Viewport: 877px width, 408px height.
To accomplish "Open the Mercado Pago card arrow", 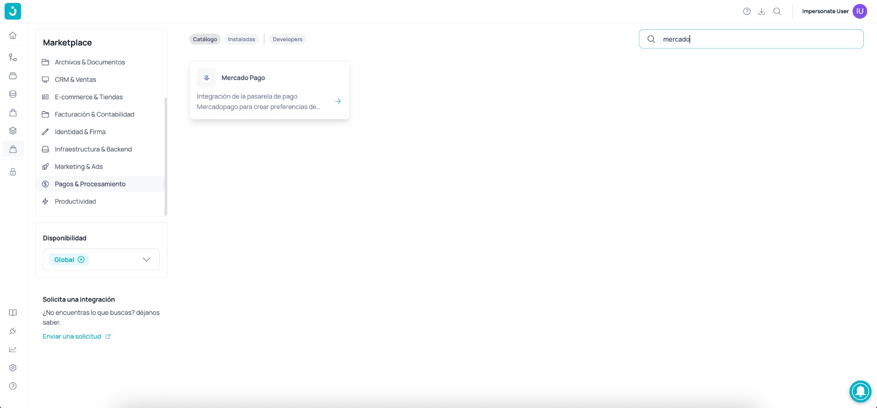I will pos(338,102).
